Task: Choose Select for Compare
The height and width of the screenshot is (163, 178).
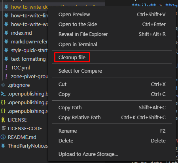Action: tap(112, 71)
